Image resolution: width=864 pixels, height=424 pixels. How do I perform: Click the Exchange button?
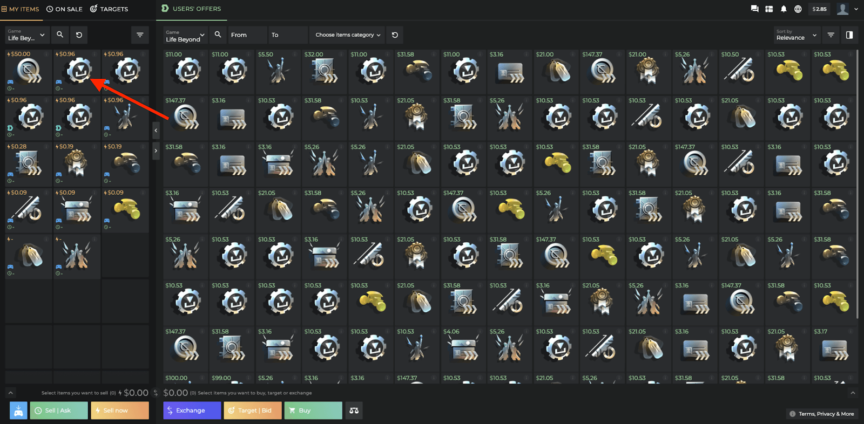(192, 411)
